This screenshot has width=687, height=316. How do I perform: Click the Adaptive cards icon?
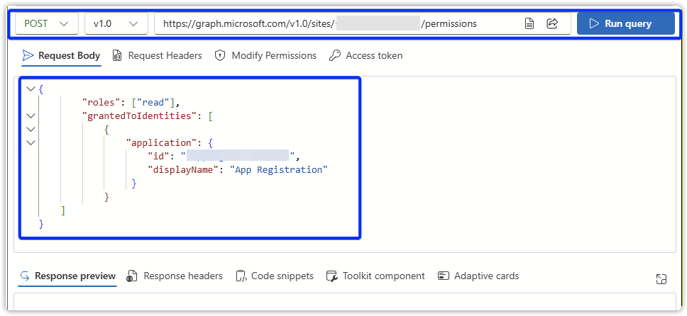point(444,276)
